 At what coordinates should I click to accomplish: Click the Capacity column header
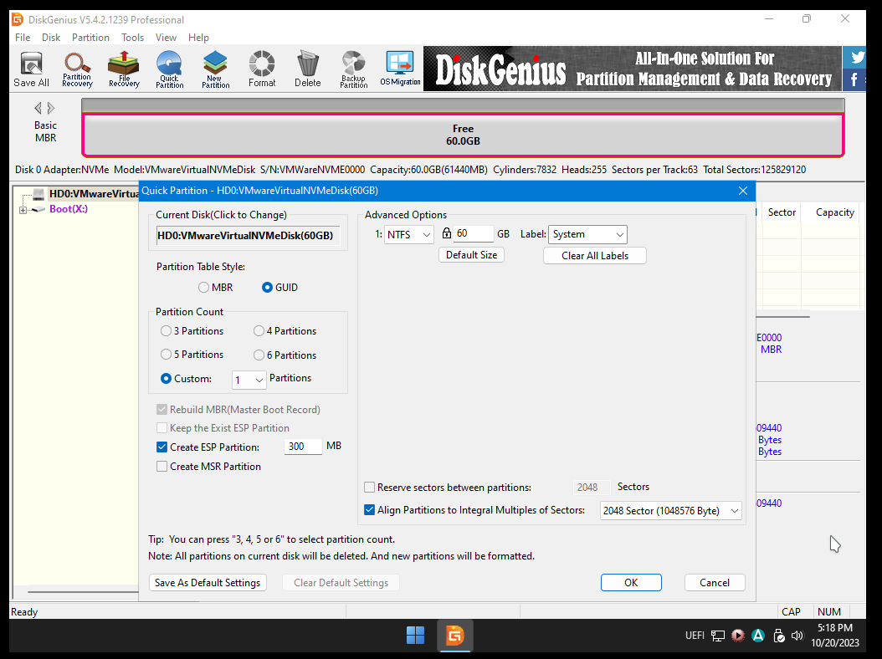pos(835,212)
